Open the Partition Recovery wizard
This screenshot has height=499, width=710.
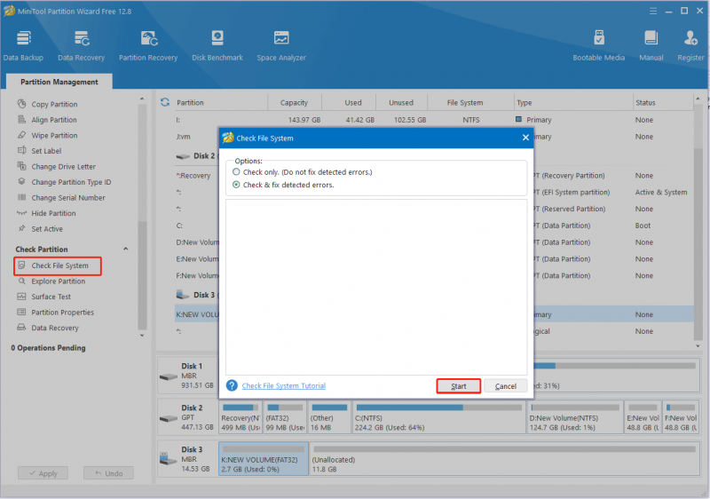point(148,45)
